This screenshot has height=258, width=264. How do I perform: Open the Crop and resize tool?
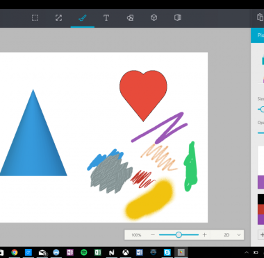[x=58, y=18]
